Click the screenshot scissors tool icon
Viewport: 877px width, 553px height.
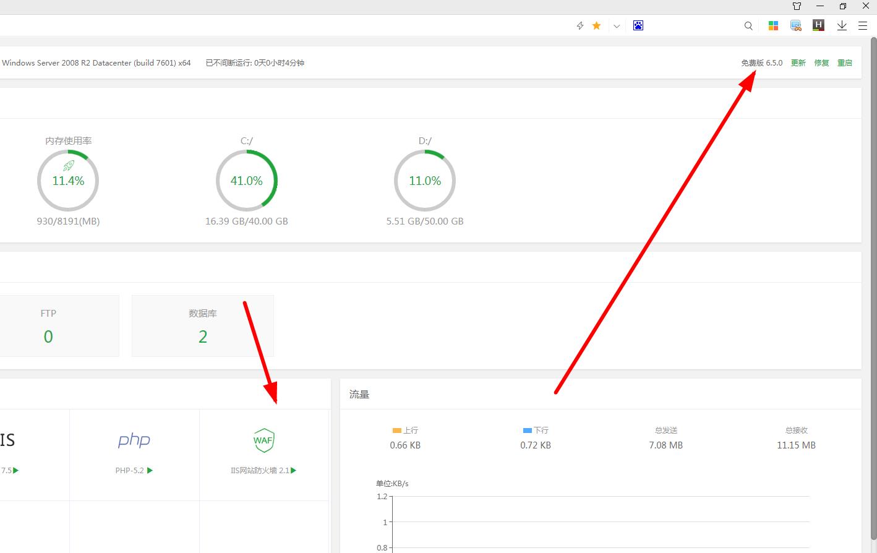click(796, 25)
